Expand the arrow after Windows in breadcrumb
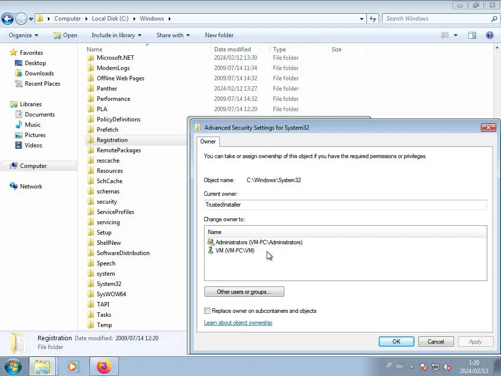501x376 pixels. click(169, 19)
